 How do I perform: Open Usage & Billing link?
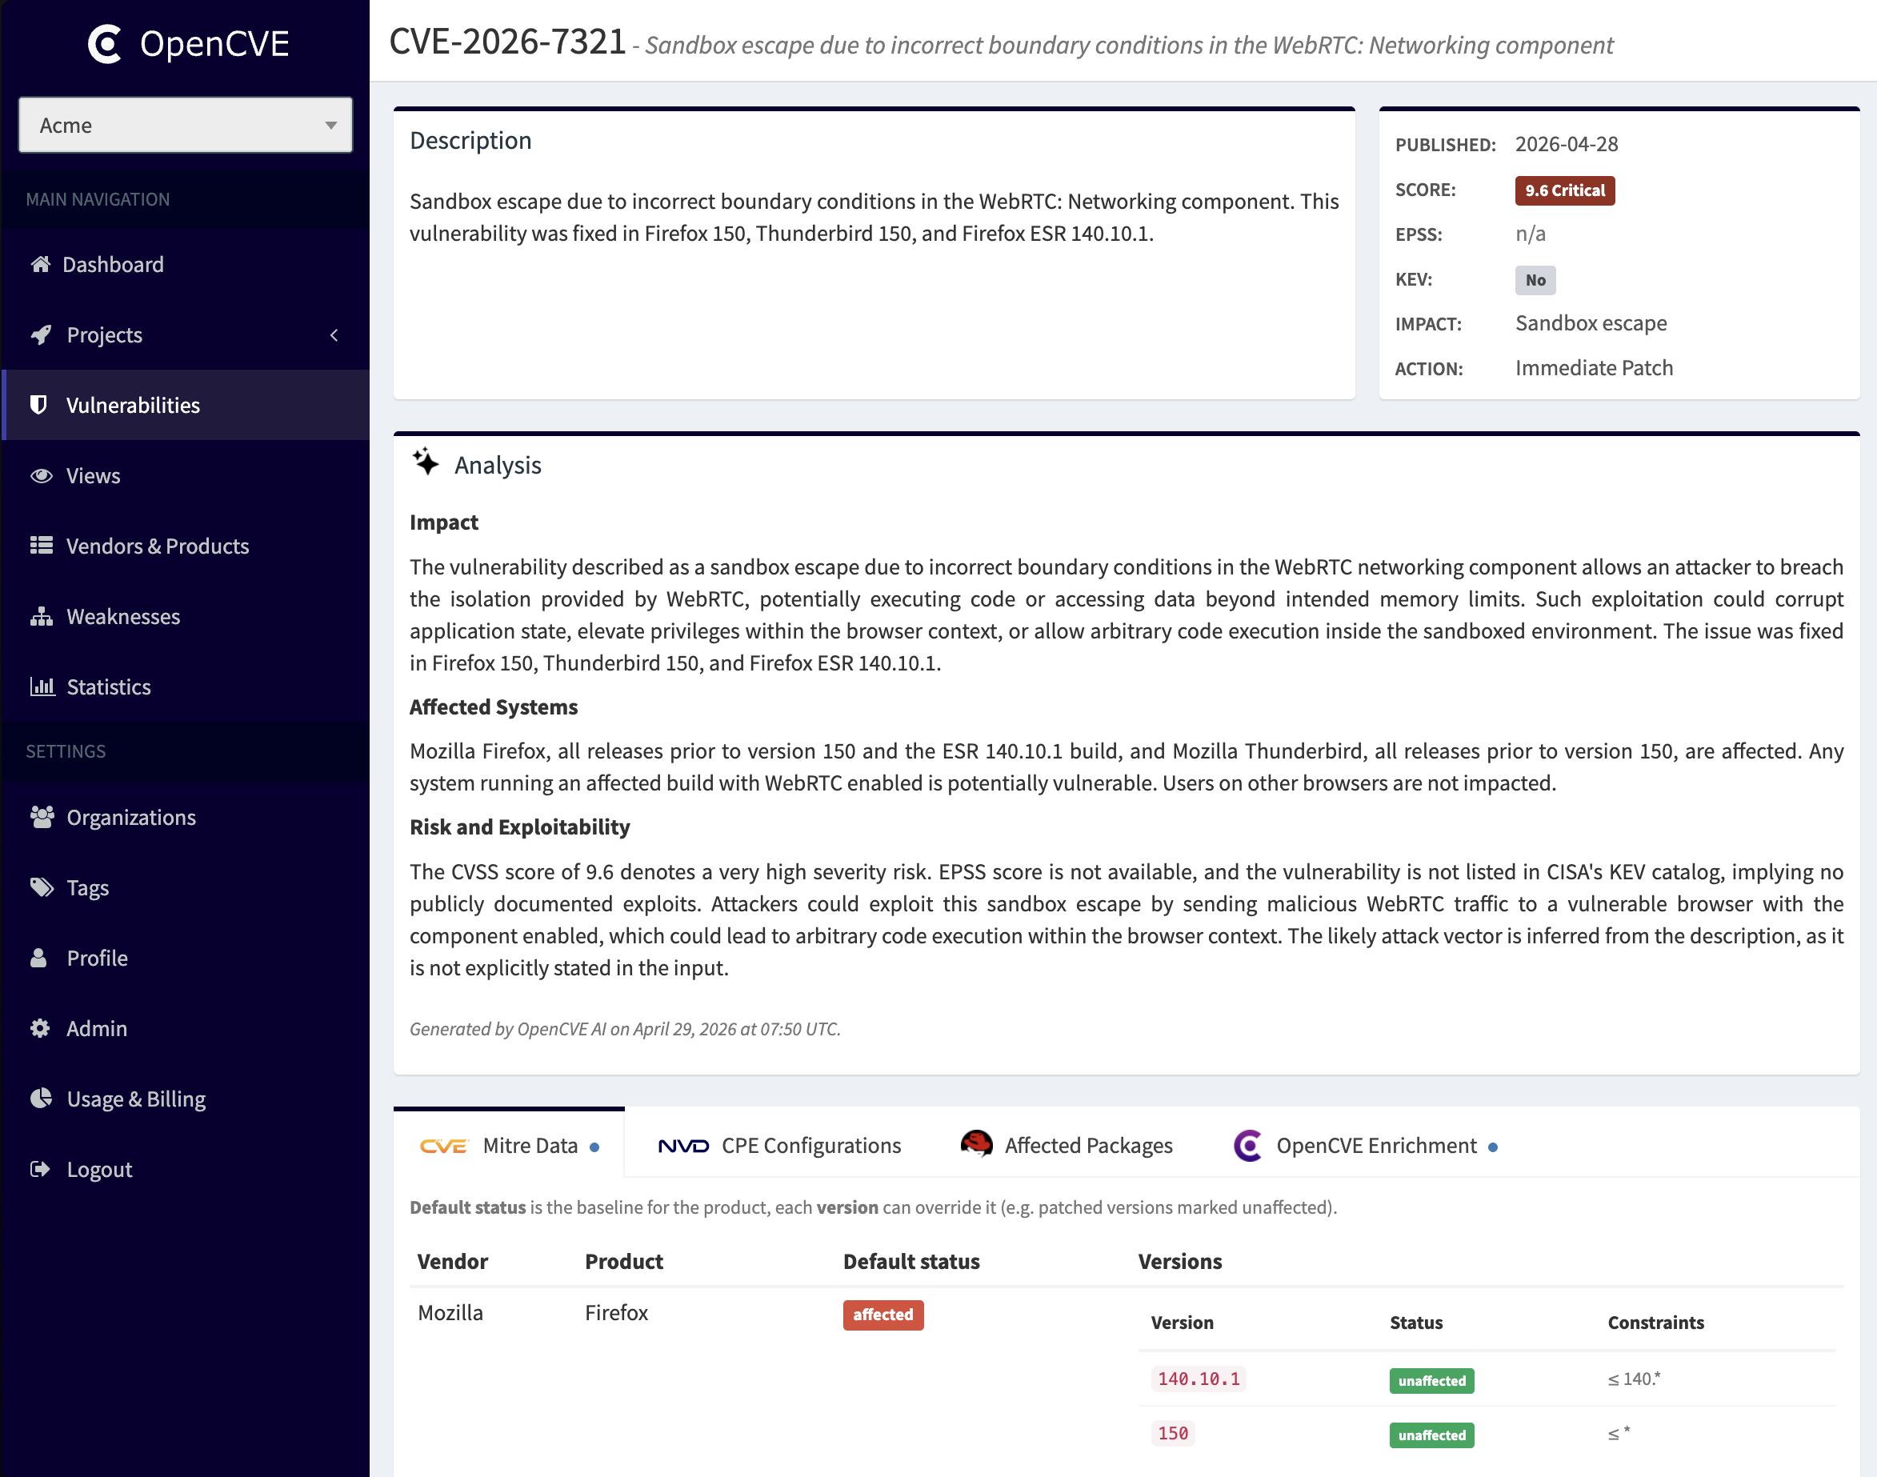186,1099
